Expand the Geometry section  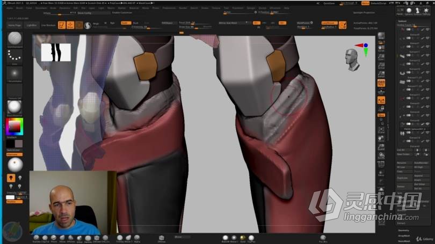point(403,231)
